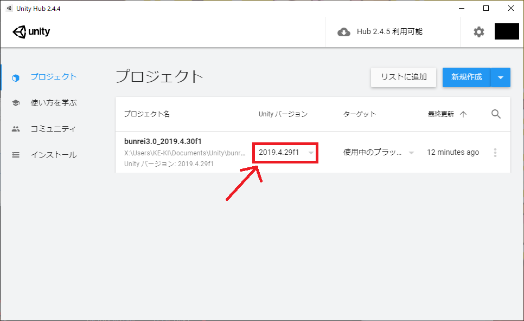Viewport: 524px width, 321px height.
Task: Expand the 使用中のプラットフォーム target dropdown
Action: [x=378, y=153]
